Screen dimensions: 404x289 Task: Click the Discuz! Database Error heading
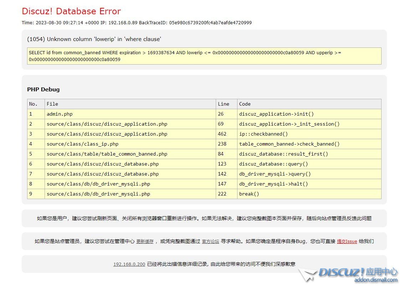(x=71, y=11)
